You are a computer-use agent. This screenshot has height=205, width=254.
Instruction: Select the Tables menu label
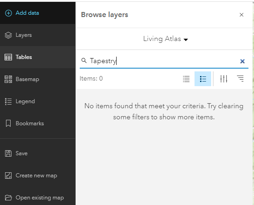click(24, 57)
